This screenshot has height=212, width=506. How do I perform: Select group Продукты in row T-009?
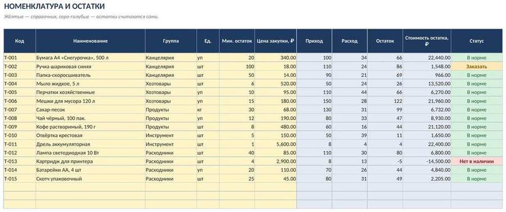(171, 127)
